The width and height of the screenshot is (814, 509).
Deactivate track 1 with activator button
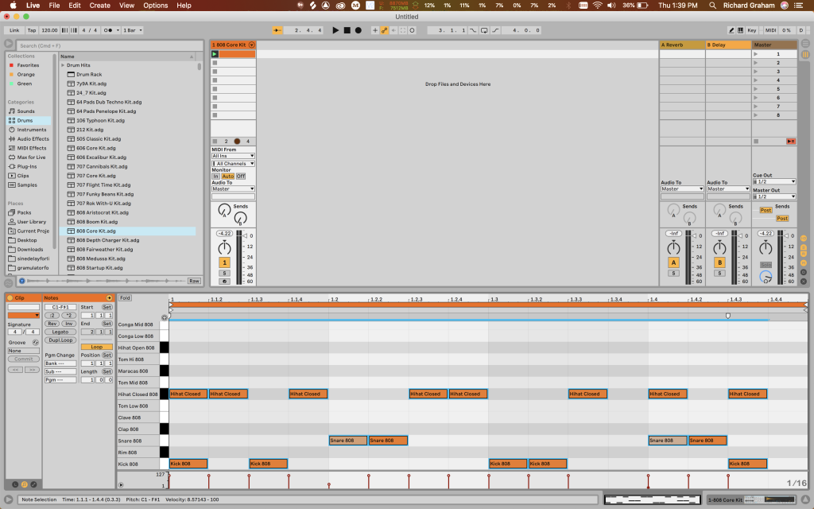point(224,262)
